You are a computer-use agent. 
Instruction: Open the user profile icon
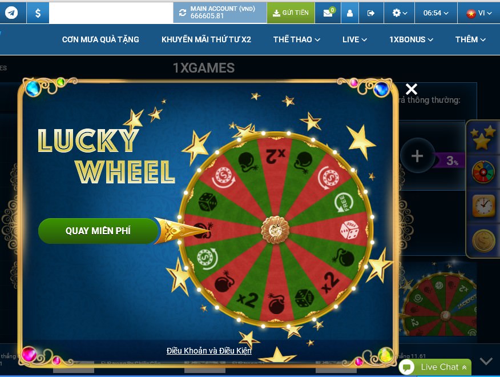coord(350,13)
